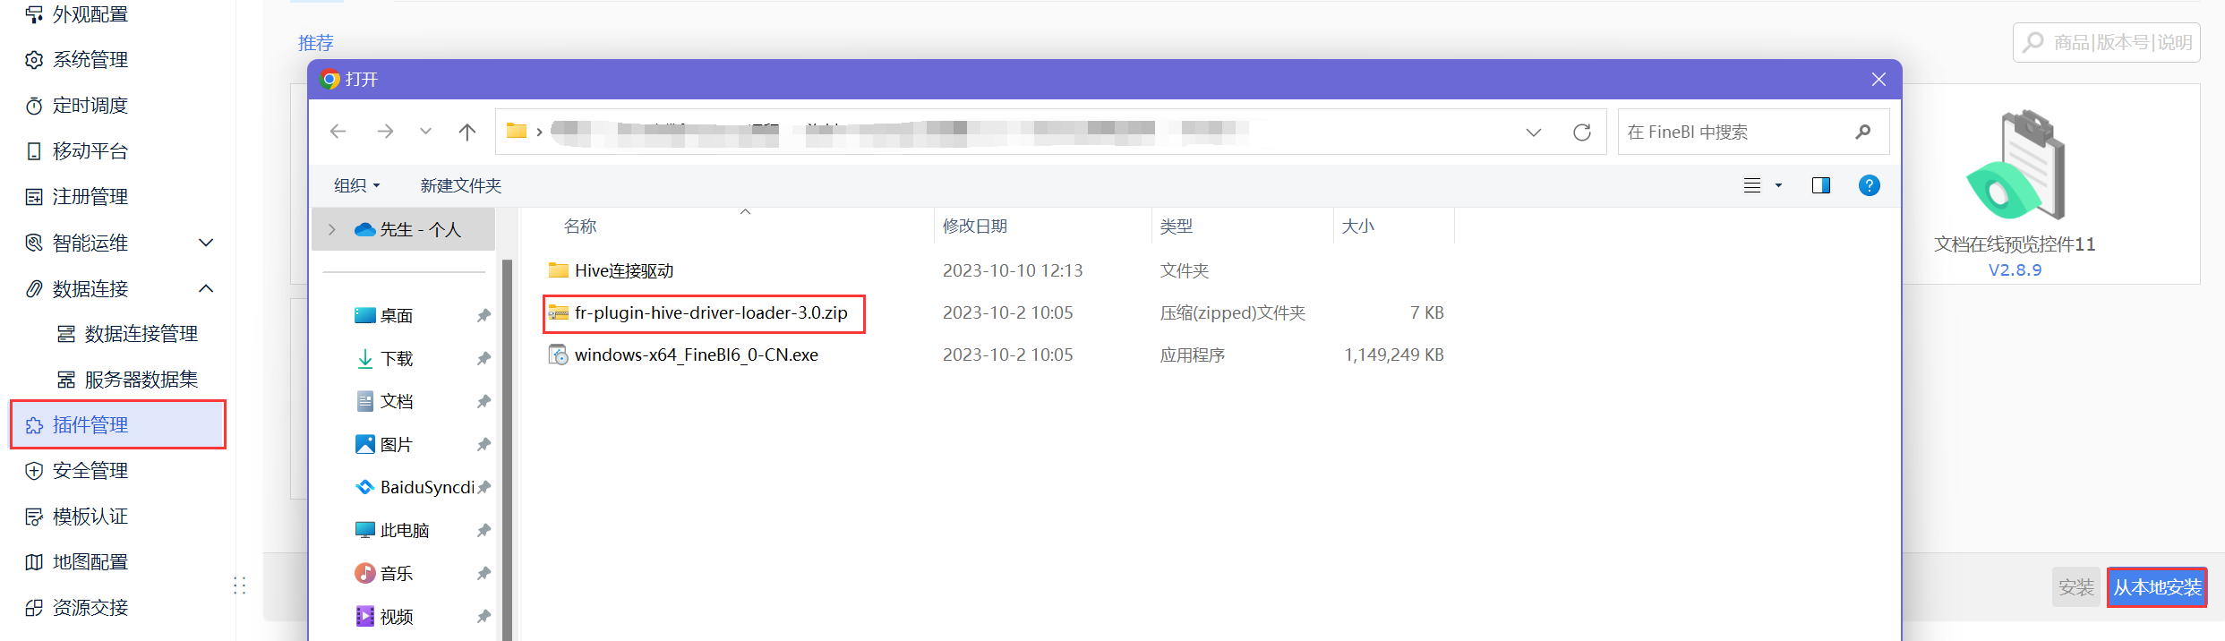This screenshot has height=641, width=2225.
Task: Open 系统管理 settings menu
Action: tap(90, 60)
